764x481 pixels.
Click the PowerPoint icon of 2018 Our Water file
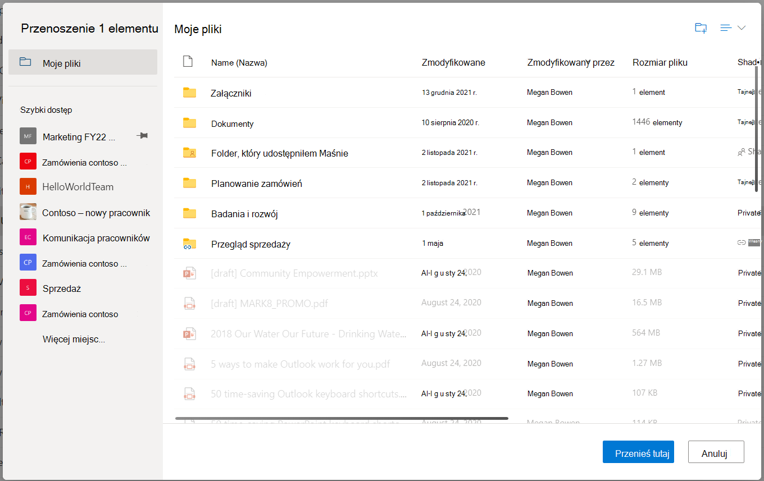point(189,334)
